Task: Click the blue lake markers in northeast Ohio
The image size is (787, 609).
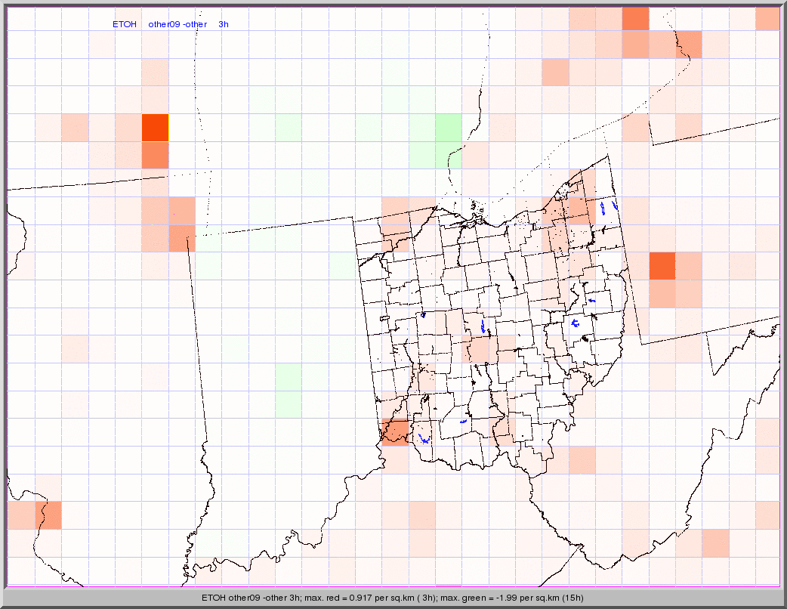Action: (608, 206)
